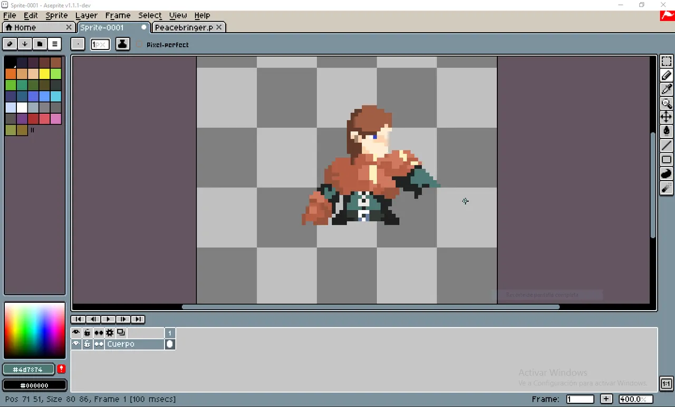This screenshot has height=407, width=675.
Task: Open the Sprite menu
Action: coord(56,15)
